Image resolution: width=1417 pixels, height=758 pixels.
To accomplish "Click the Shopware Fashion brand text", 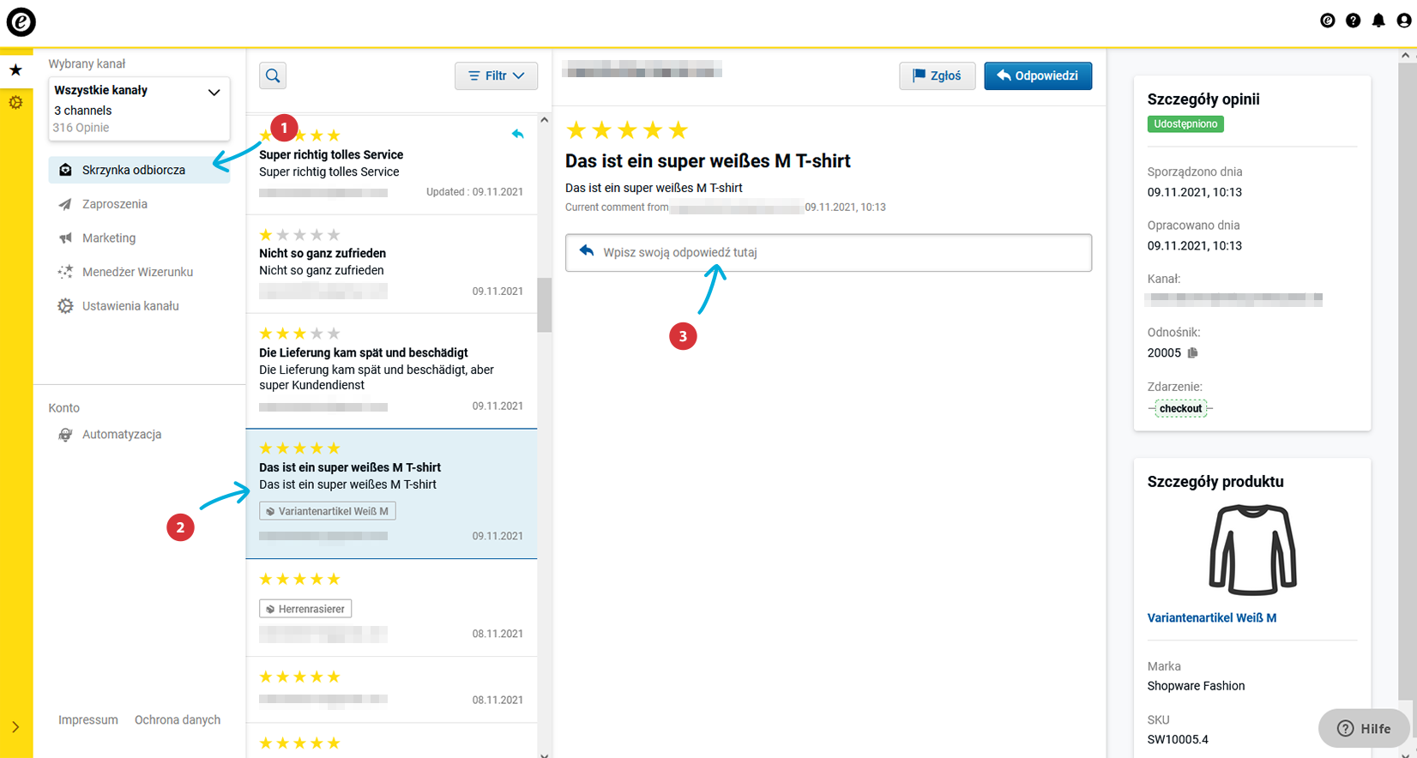I will point(1196,686).
